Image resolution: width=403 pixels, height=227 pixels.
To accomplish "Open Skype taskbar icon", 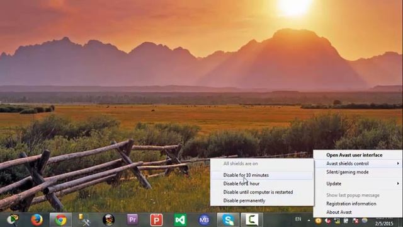I will (x=228, y=220).
